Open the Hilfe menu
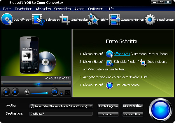Image resolution: width=175 pixels, height=123 pixels. (x=110, y=9)
